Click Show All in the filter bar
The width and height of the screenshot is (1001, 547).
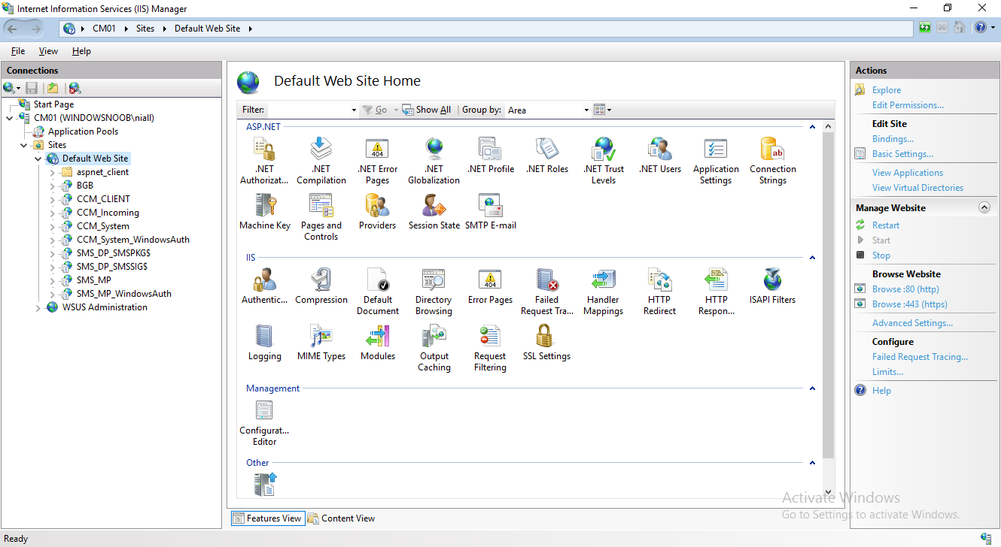pyautogui.click(x=427, y=110)
